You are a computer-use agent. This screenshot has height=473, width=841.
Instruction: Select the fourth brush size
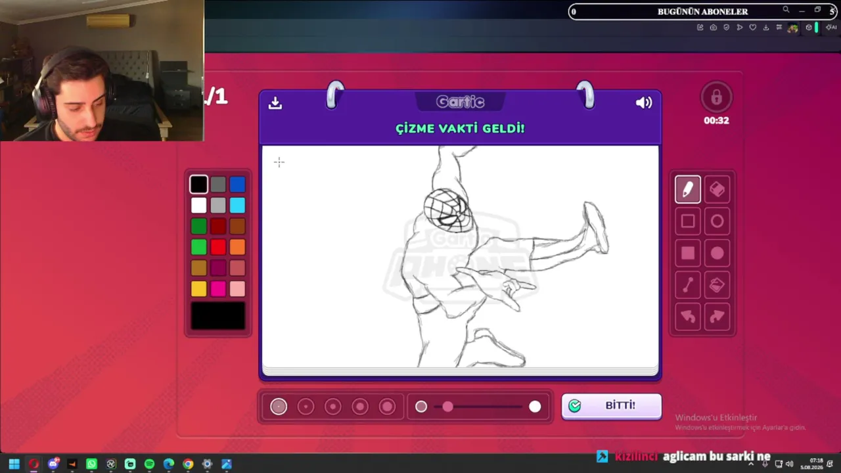360,407
